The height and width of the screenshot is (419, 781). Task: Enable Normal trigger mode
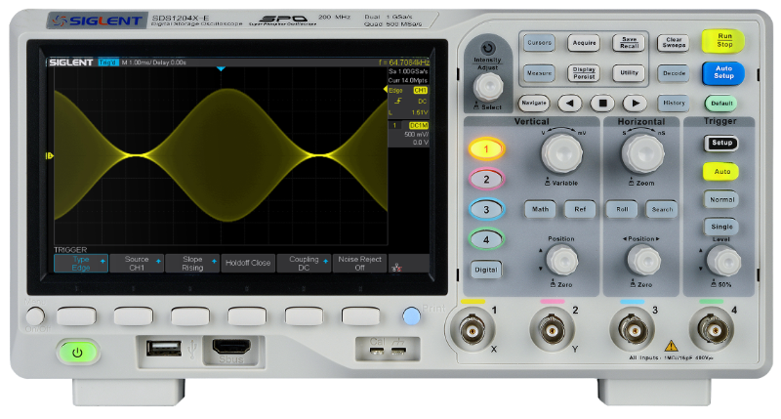click(721, 199)
